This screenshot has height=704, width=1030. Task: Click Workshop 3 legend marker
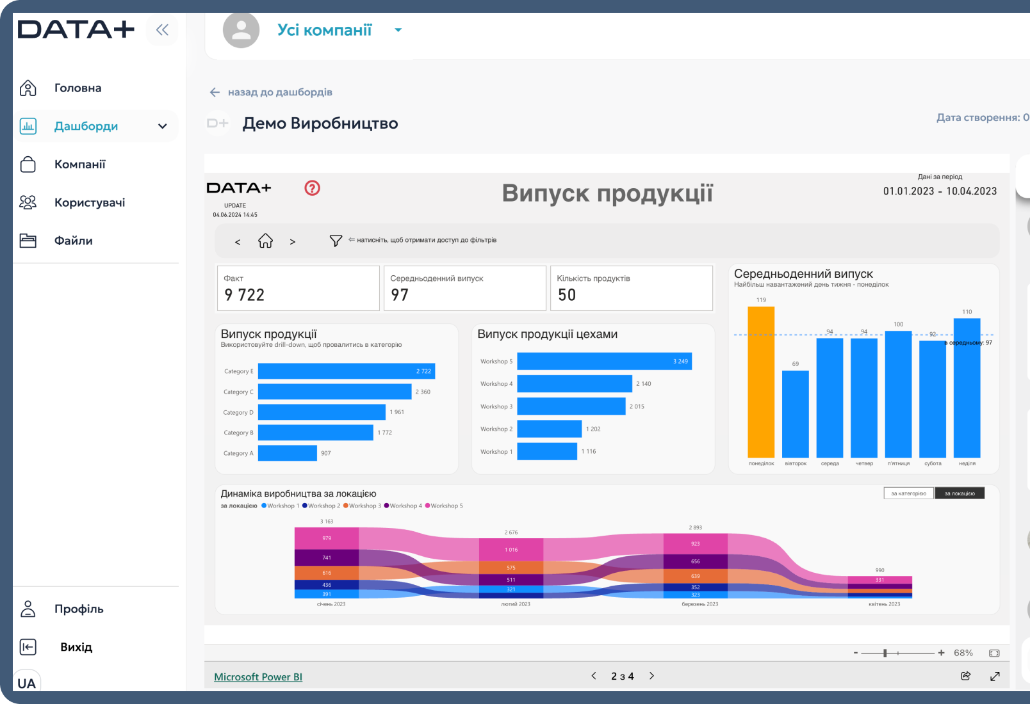click(346, 506)
